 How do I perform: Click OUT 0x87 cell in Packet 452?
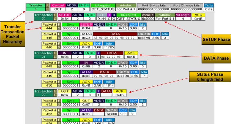pyautogui.click(x=86, y=103)
